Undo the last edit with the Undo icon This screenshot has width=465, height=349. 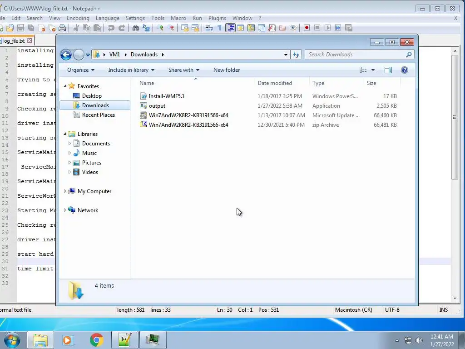pos(111,28)
